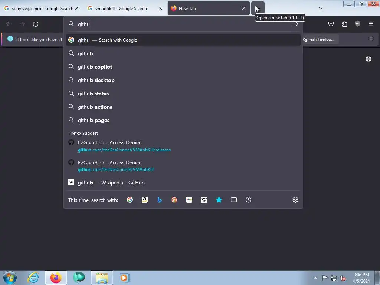Open the Windows Start menu
This screenshot has height=285, width=380.
(10, 278)
